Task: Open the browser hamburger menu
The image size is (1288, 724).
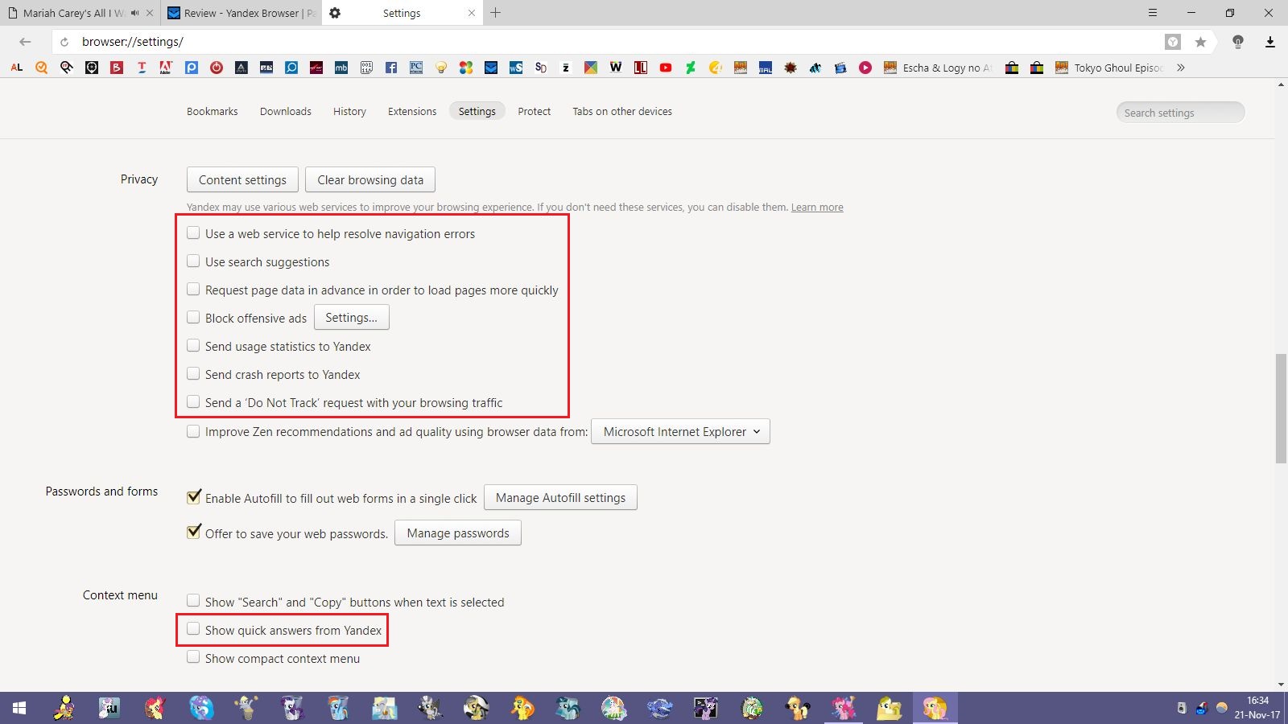Action: click(1153, 13)
